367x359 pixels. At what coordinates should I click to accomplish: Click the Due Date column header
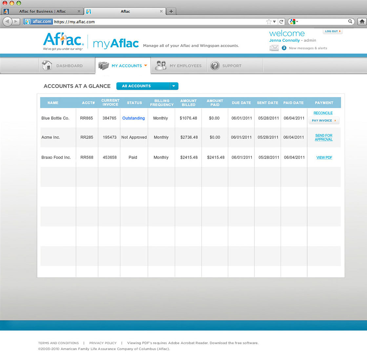(241, 103)
